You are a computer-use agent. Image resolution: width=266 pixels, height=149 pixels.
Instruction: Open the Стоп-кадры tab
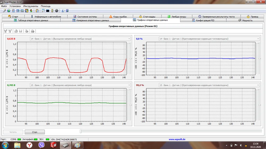147,17
